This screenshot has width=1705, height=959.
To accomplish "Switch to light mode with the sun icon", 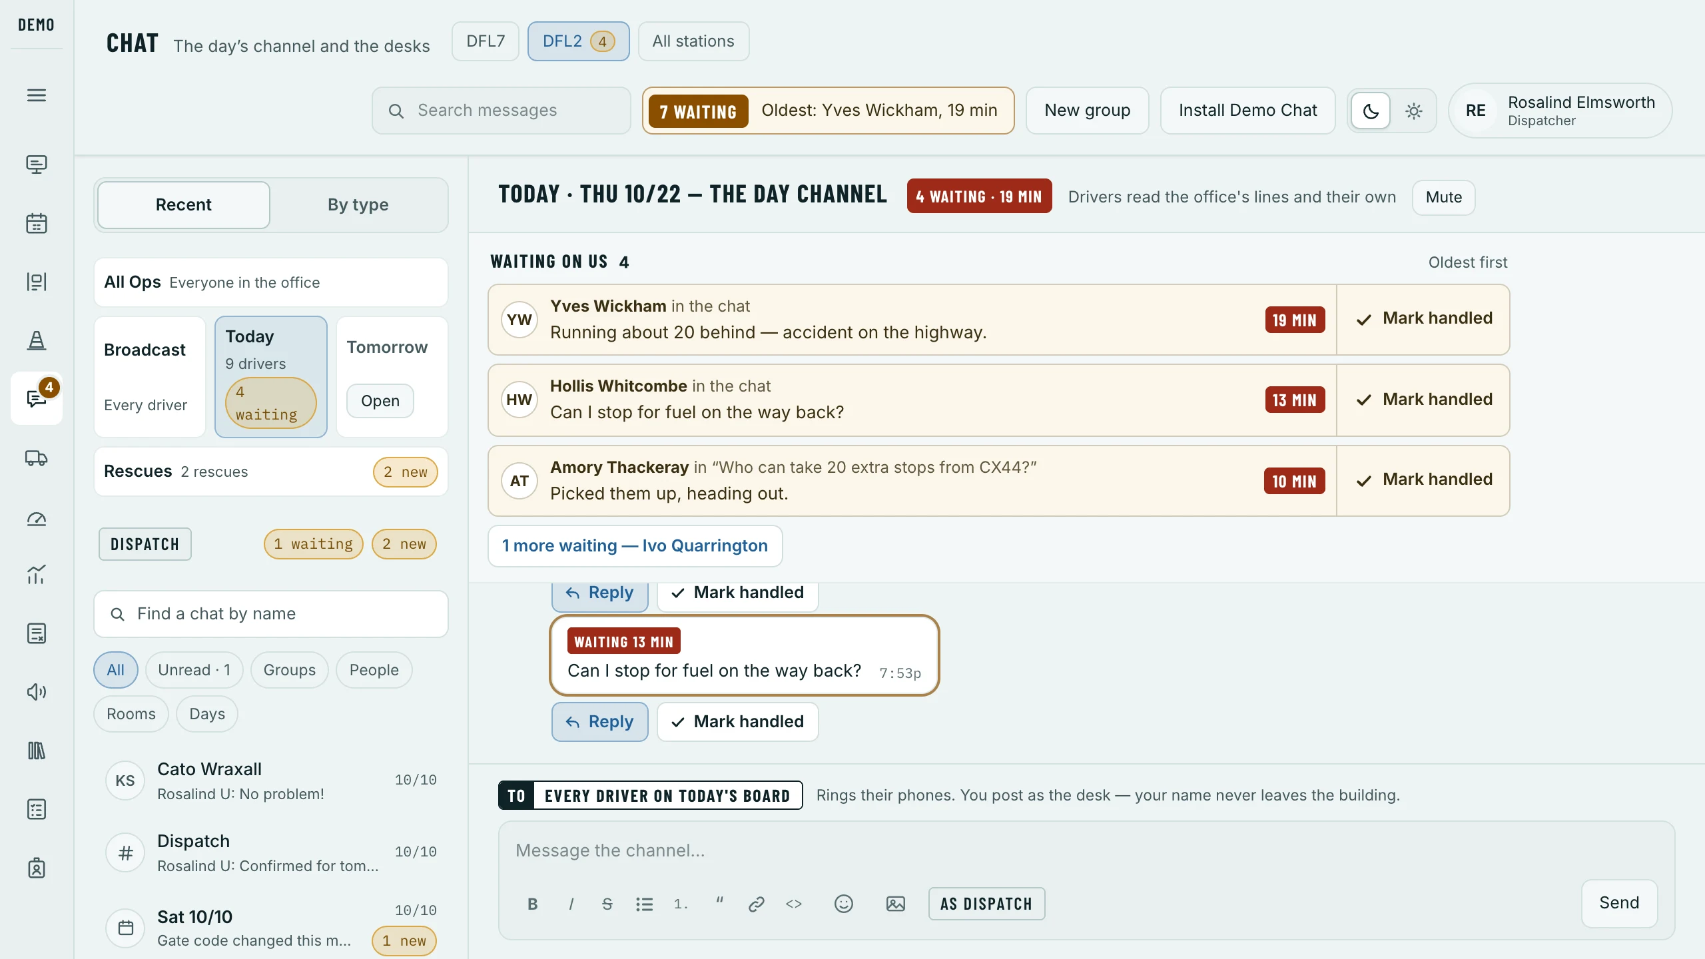I will [1413, 111].
